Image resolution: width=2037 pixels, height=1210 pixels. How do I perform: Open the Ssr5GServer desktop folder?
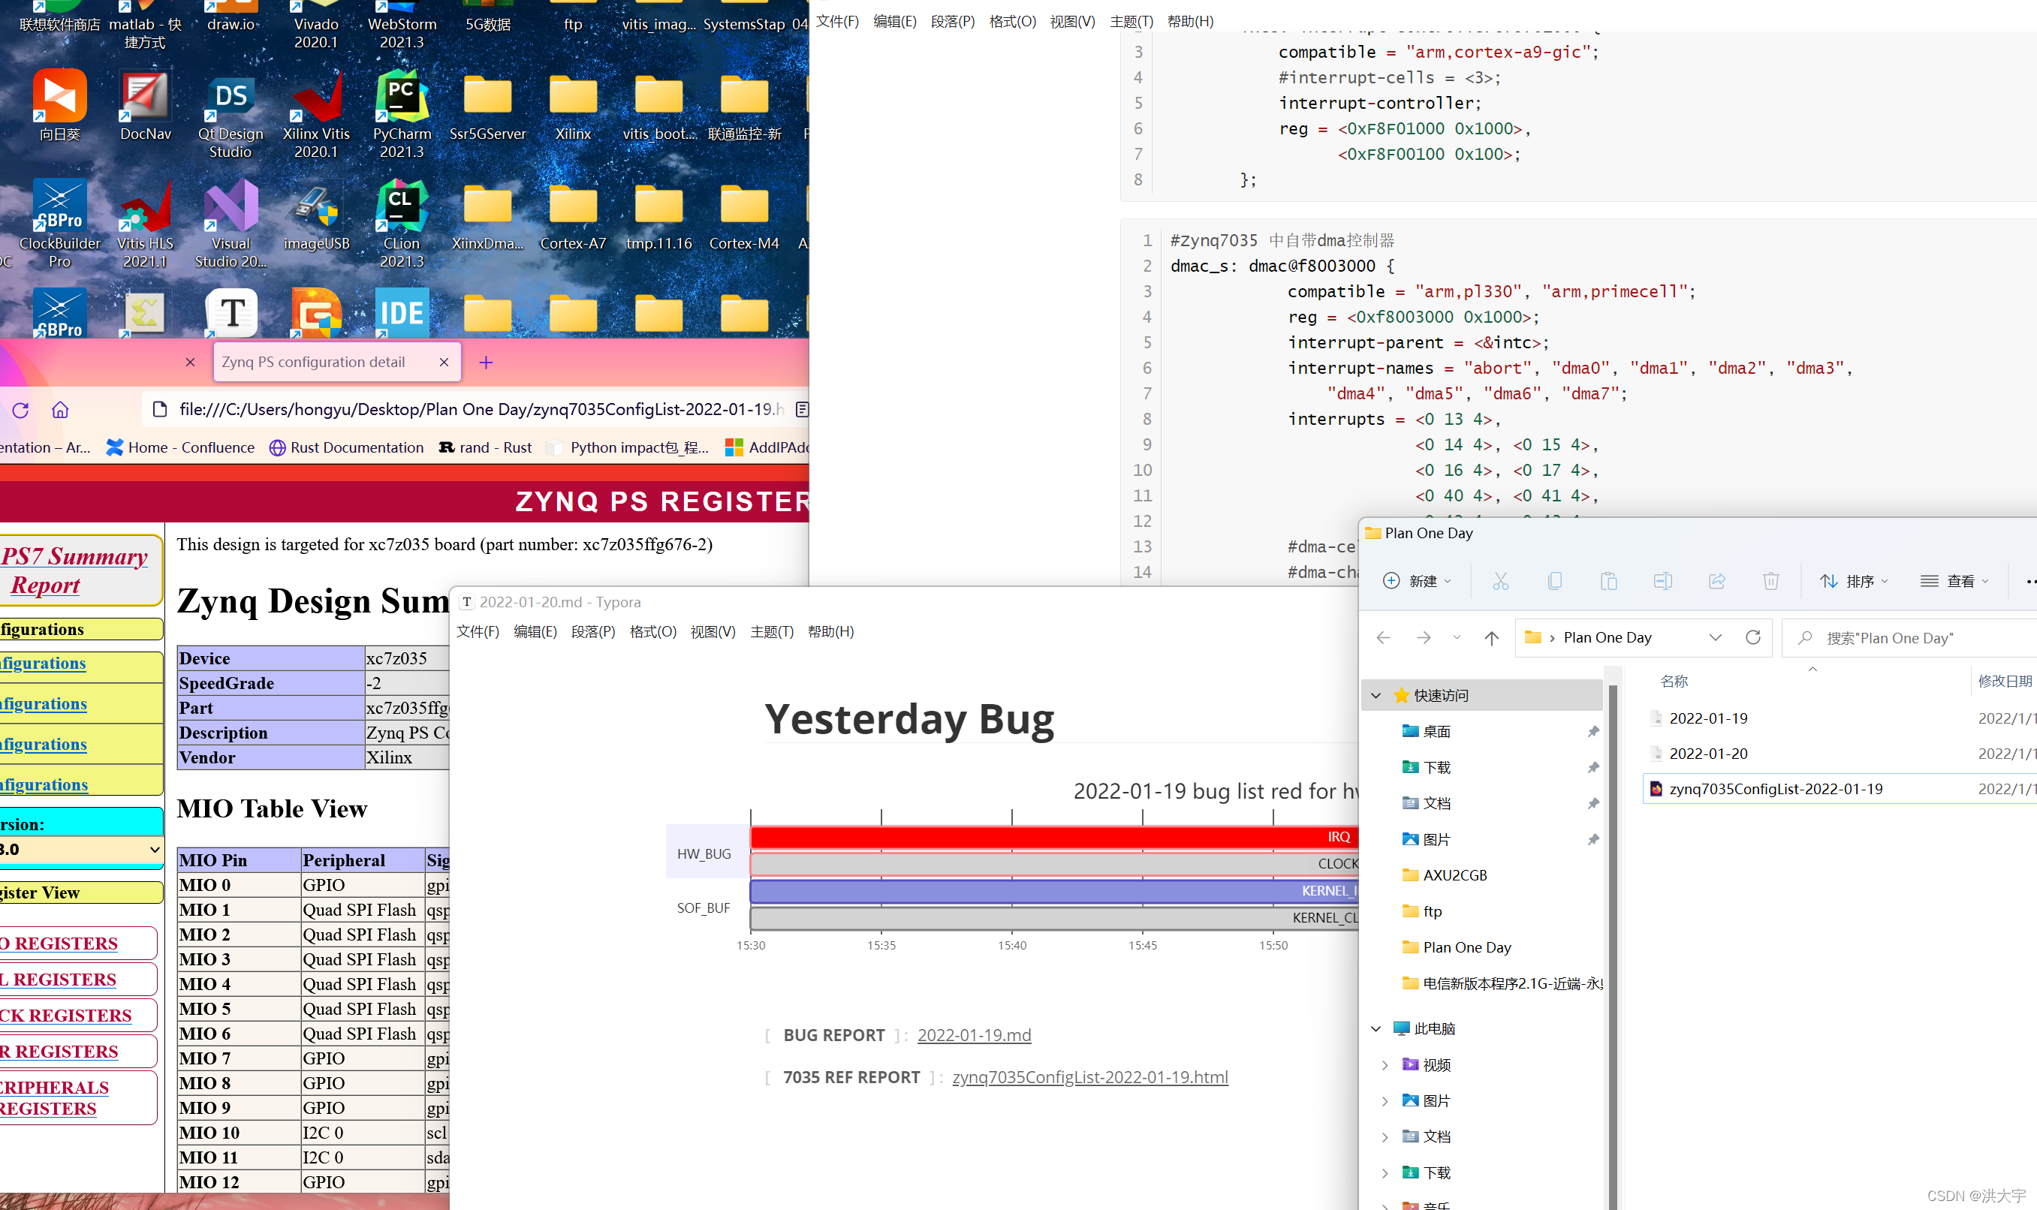point(487,106)
